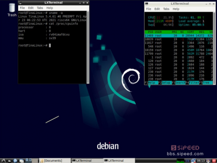Sort htop by VIRT column header

click(x=191, y=32)
